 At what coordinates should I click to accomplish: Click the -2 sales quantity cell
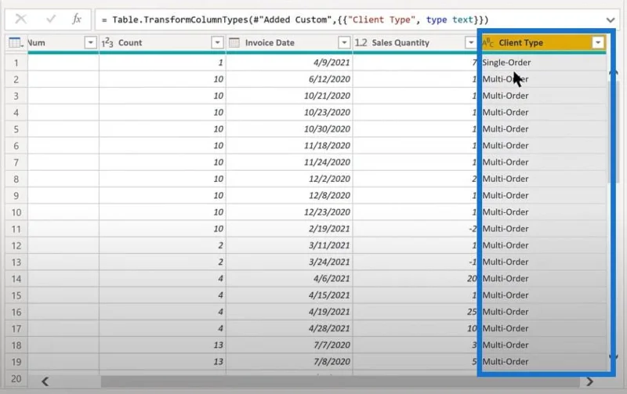415,229
